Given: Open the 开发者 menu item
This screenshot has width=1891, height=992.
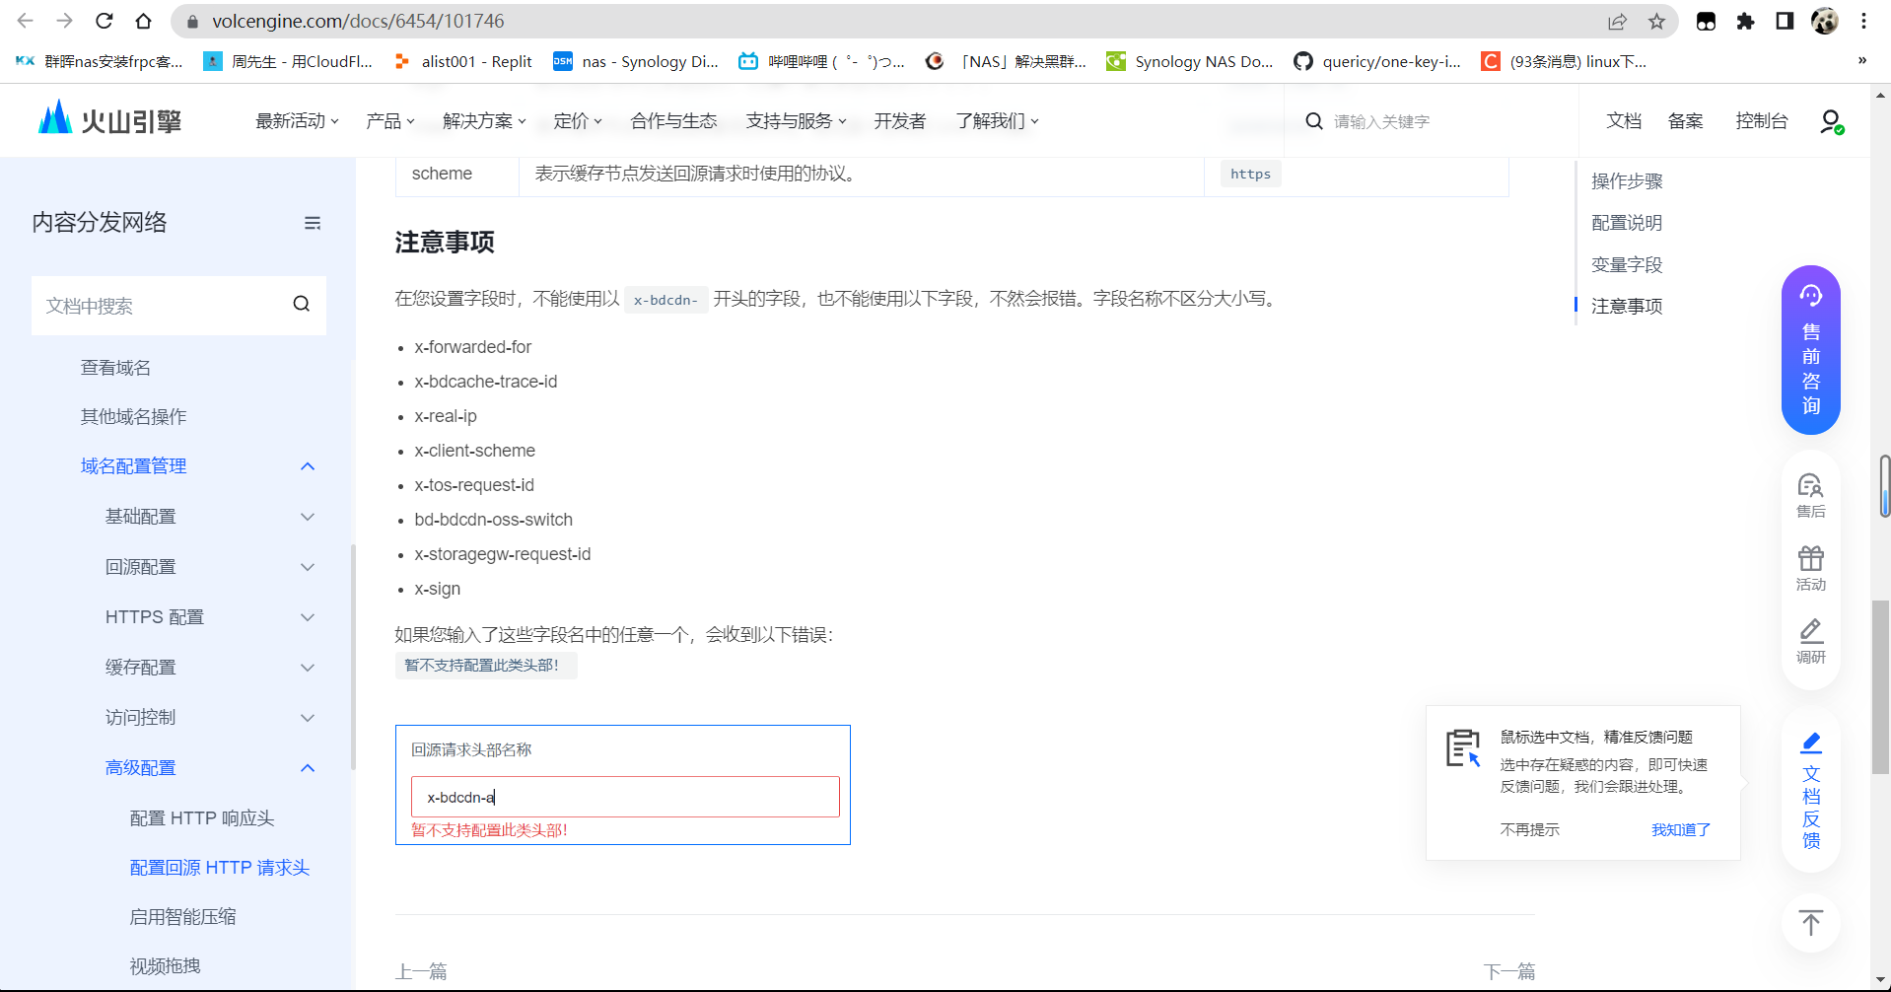Looking at the screenshot, I should [x=898, y=120].
